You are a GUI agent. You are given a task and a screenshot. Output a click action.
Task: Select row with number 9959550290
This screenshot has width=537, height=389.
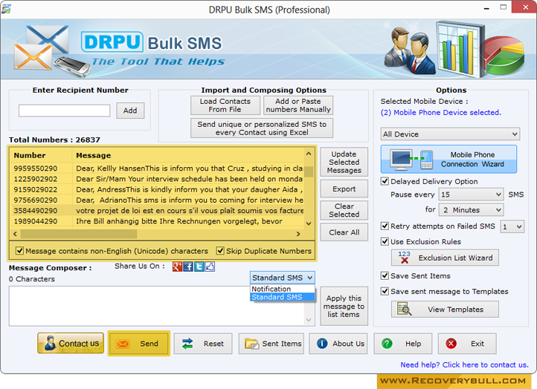click(158, 169)
